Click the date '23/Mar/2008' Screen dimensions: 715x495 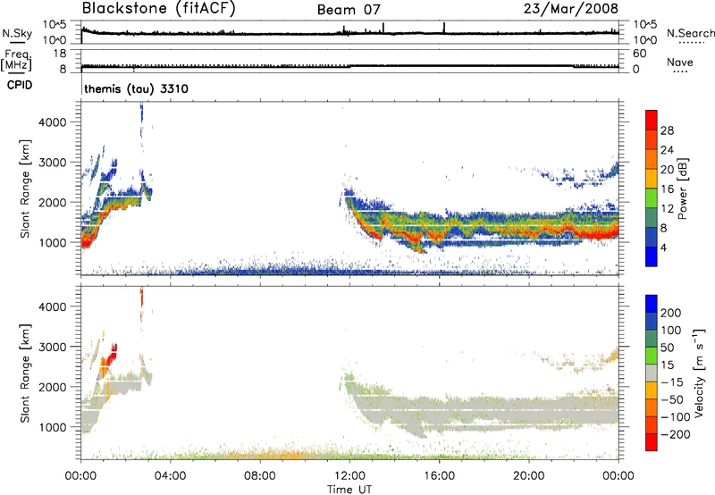tap(571, 9)
